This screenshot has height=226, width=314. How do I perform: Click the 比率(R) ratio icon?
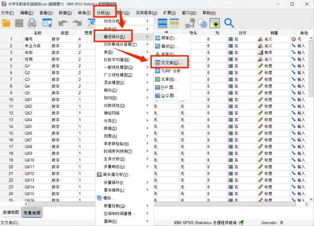pyautogui.click(x=157, y=79)
